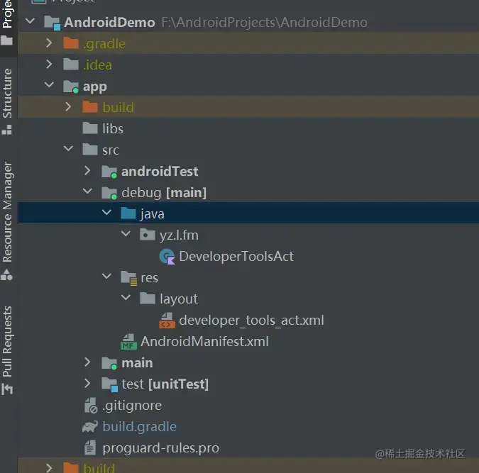Click the layout folder icon
Screen dimensions: 479x473
pyautogui.click(x=148, y=299)
